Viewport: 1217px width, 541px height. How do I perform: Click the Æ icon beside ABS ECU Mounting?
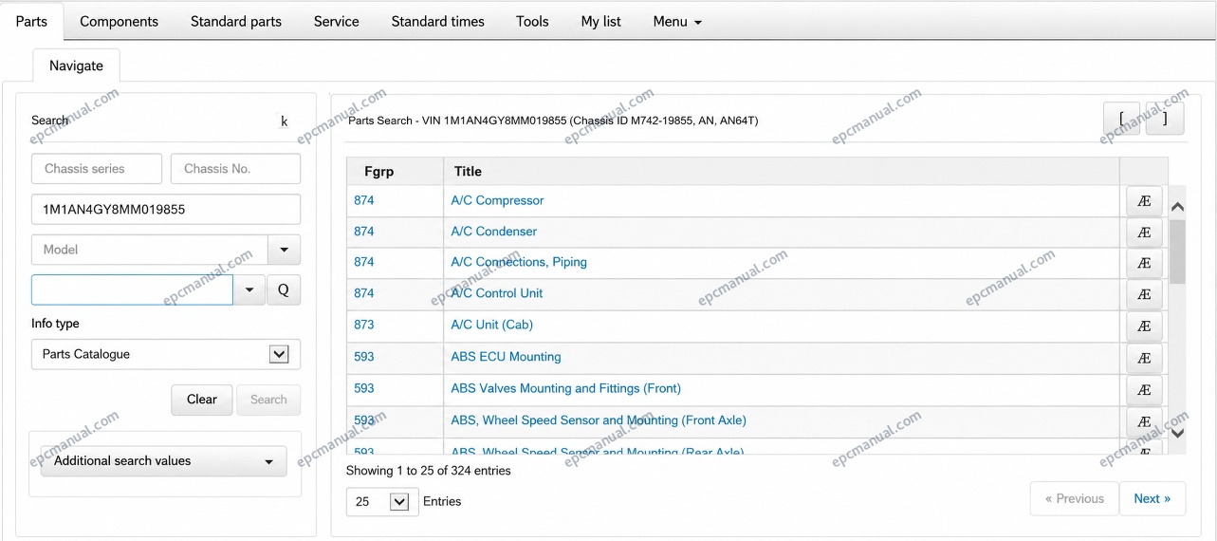pos(1144,358)
